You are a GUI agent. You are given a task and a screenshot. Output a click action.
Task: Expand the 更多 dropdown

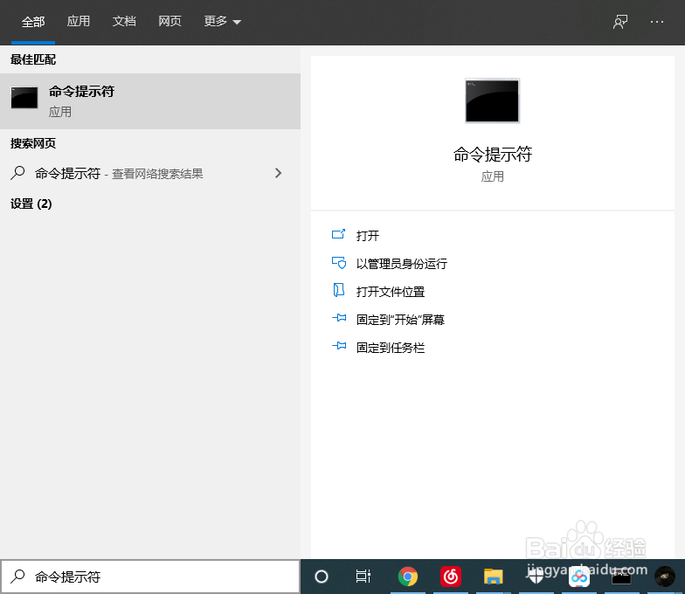pos(222,21)
